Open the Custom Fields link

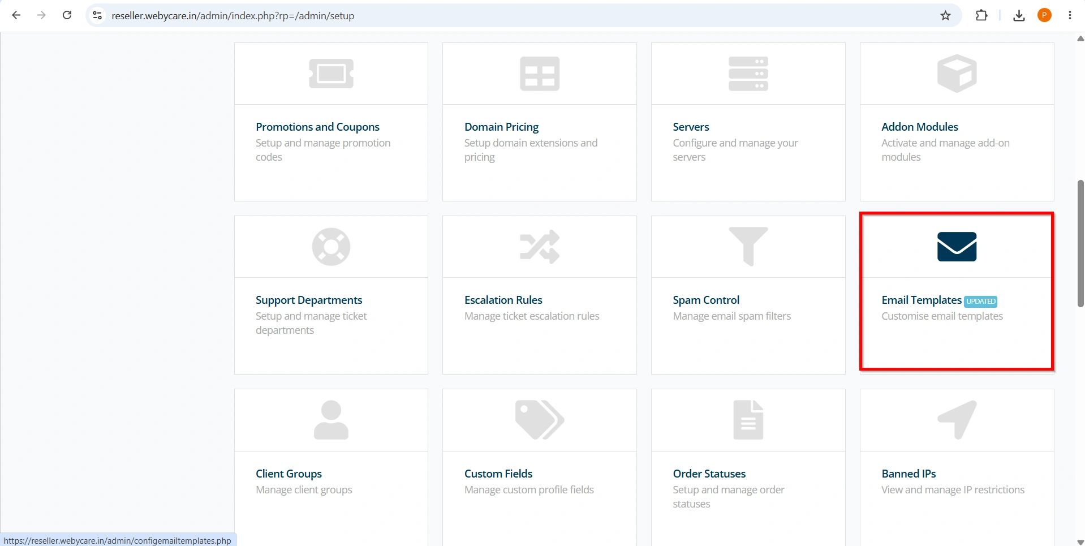pos(498,474)
